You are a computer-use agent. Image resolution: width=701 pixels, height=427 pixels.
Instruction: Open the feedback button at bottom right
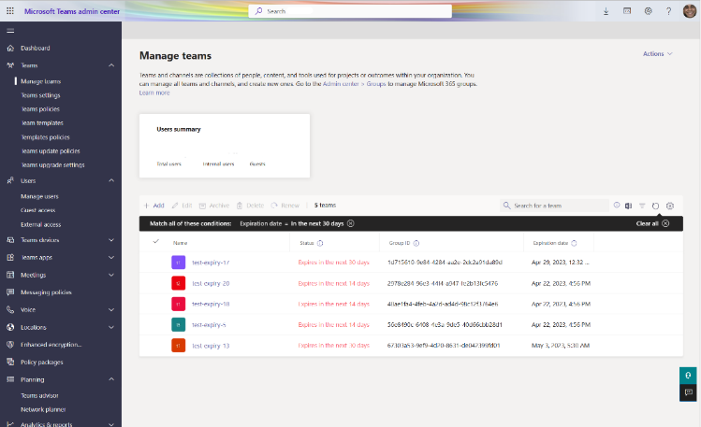click(688, 392)
